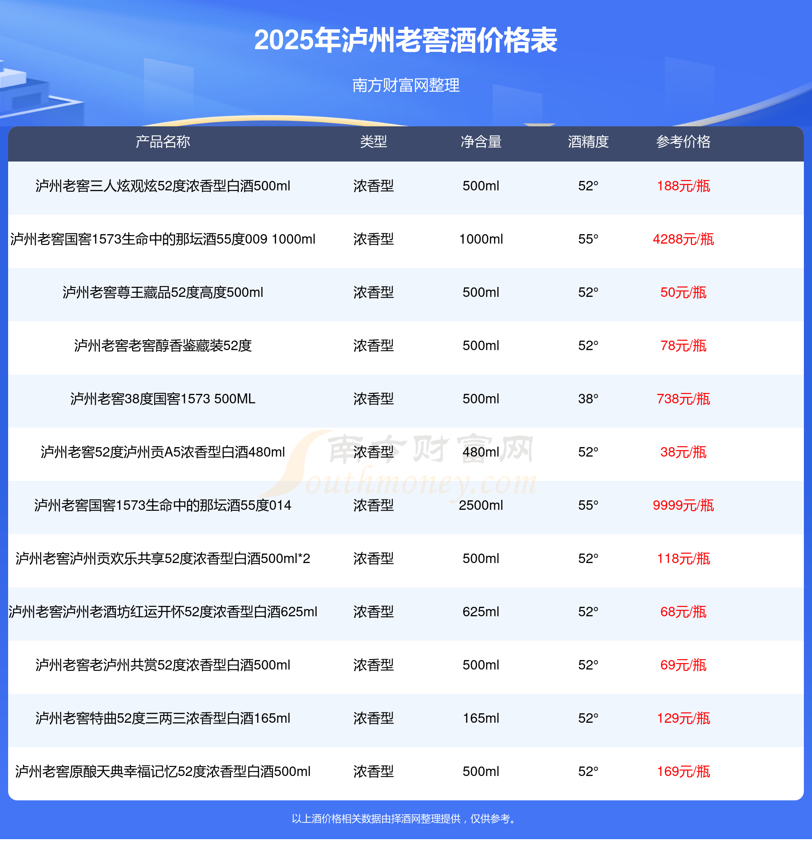The image size is (812, 859).
Task: Click the 1000ml volume cell
Action: (481, 239)
